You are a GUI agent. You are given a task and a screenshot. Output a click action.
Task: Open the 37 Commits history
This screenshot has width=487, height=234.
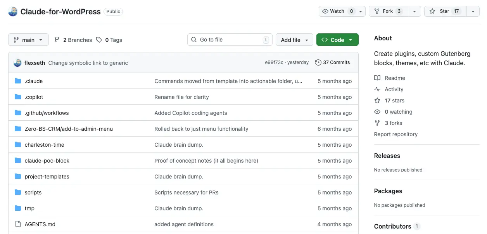332,62
